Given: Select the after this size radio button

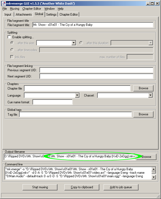Looking at the screenshot, I should pyautogui.click(x=12, y=43).
